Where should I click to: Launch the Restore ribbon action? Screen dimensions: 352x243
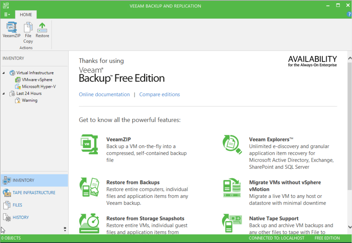[x=42, y=30]
